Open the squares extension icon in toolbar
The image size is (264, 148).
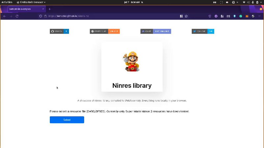[222, 16]
